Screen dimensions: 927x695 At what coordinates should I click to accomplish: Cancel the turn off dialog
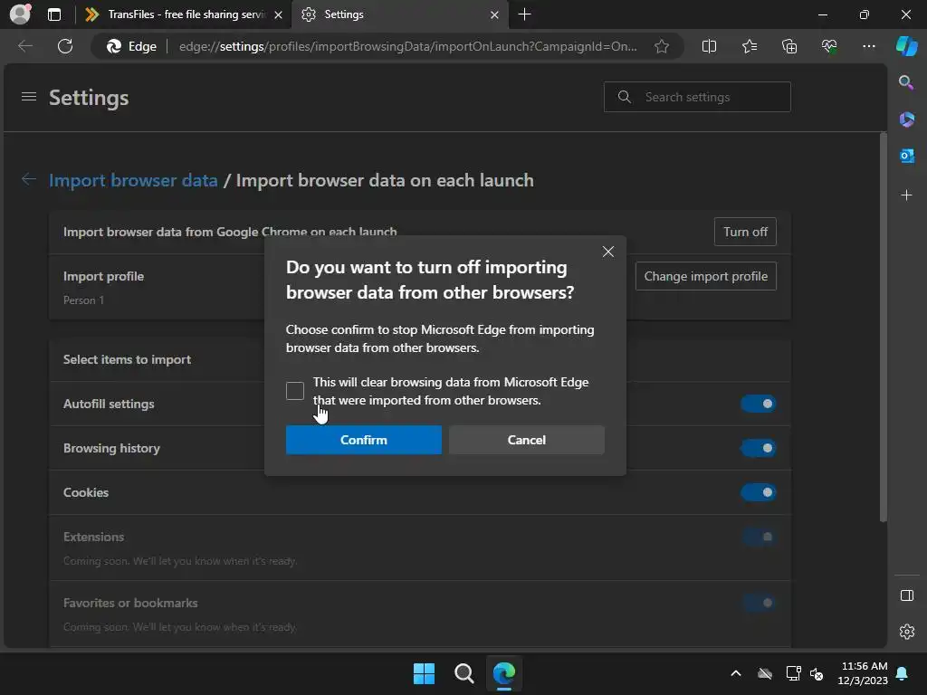click(x=526, y=440)
